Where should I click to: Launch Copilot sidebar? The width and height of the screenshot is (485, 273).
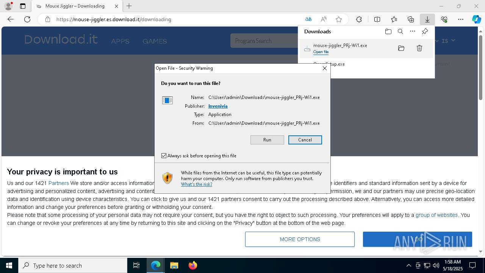click(476, 19)
